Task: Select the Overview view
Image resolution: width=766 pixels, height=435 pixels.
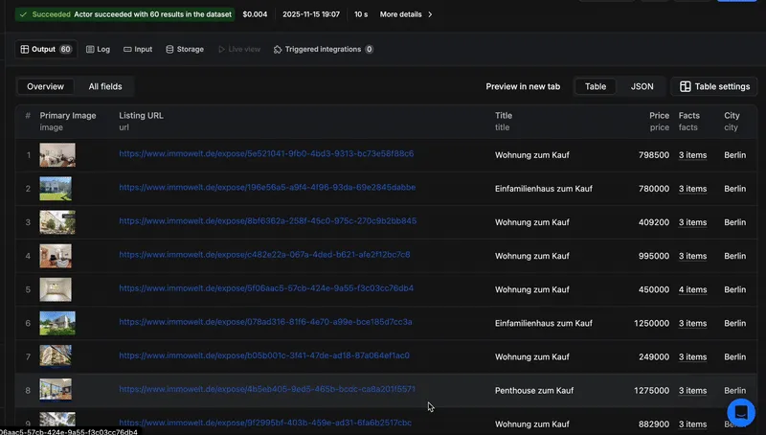Action: [45, 86]
